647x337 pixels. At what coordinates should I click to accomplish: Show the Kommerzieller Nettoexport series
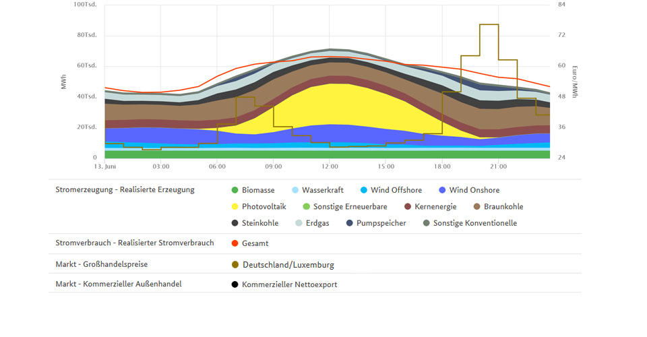pos(235,284)
